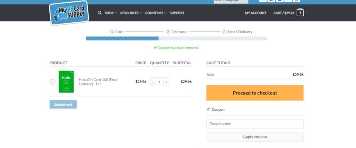Expand the Countries dropdown menu
Image resolution: width=356 pixels, height=148 pixels.
coord(155,13)
